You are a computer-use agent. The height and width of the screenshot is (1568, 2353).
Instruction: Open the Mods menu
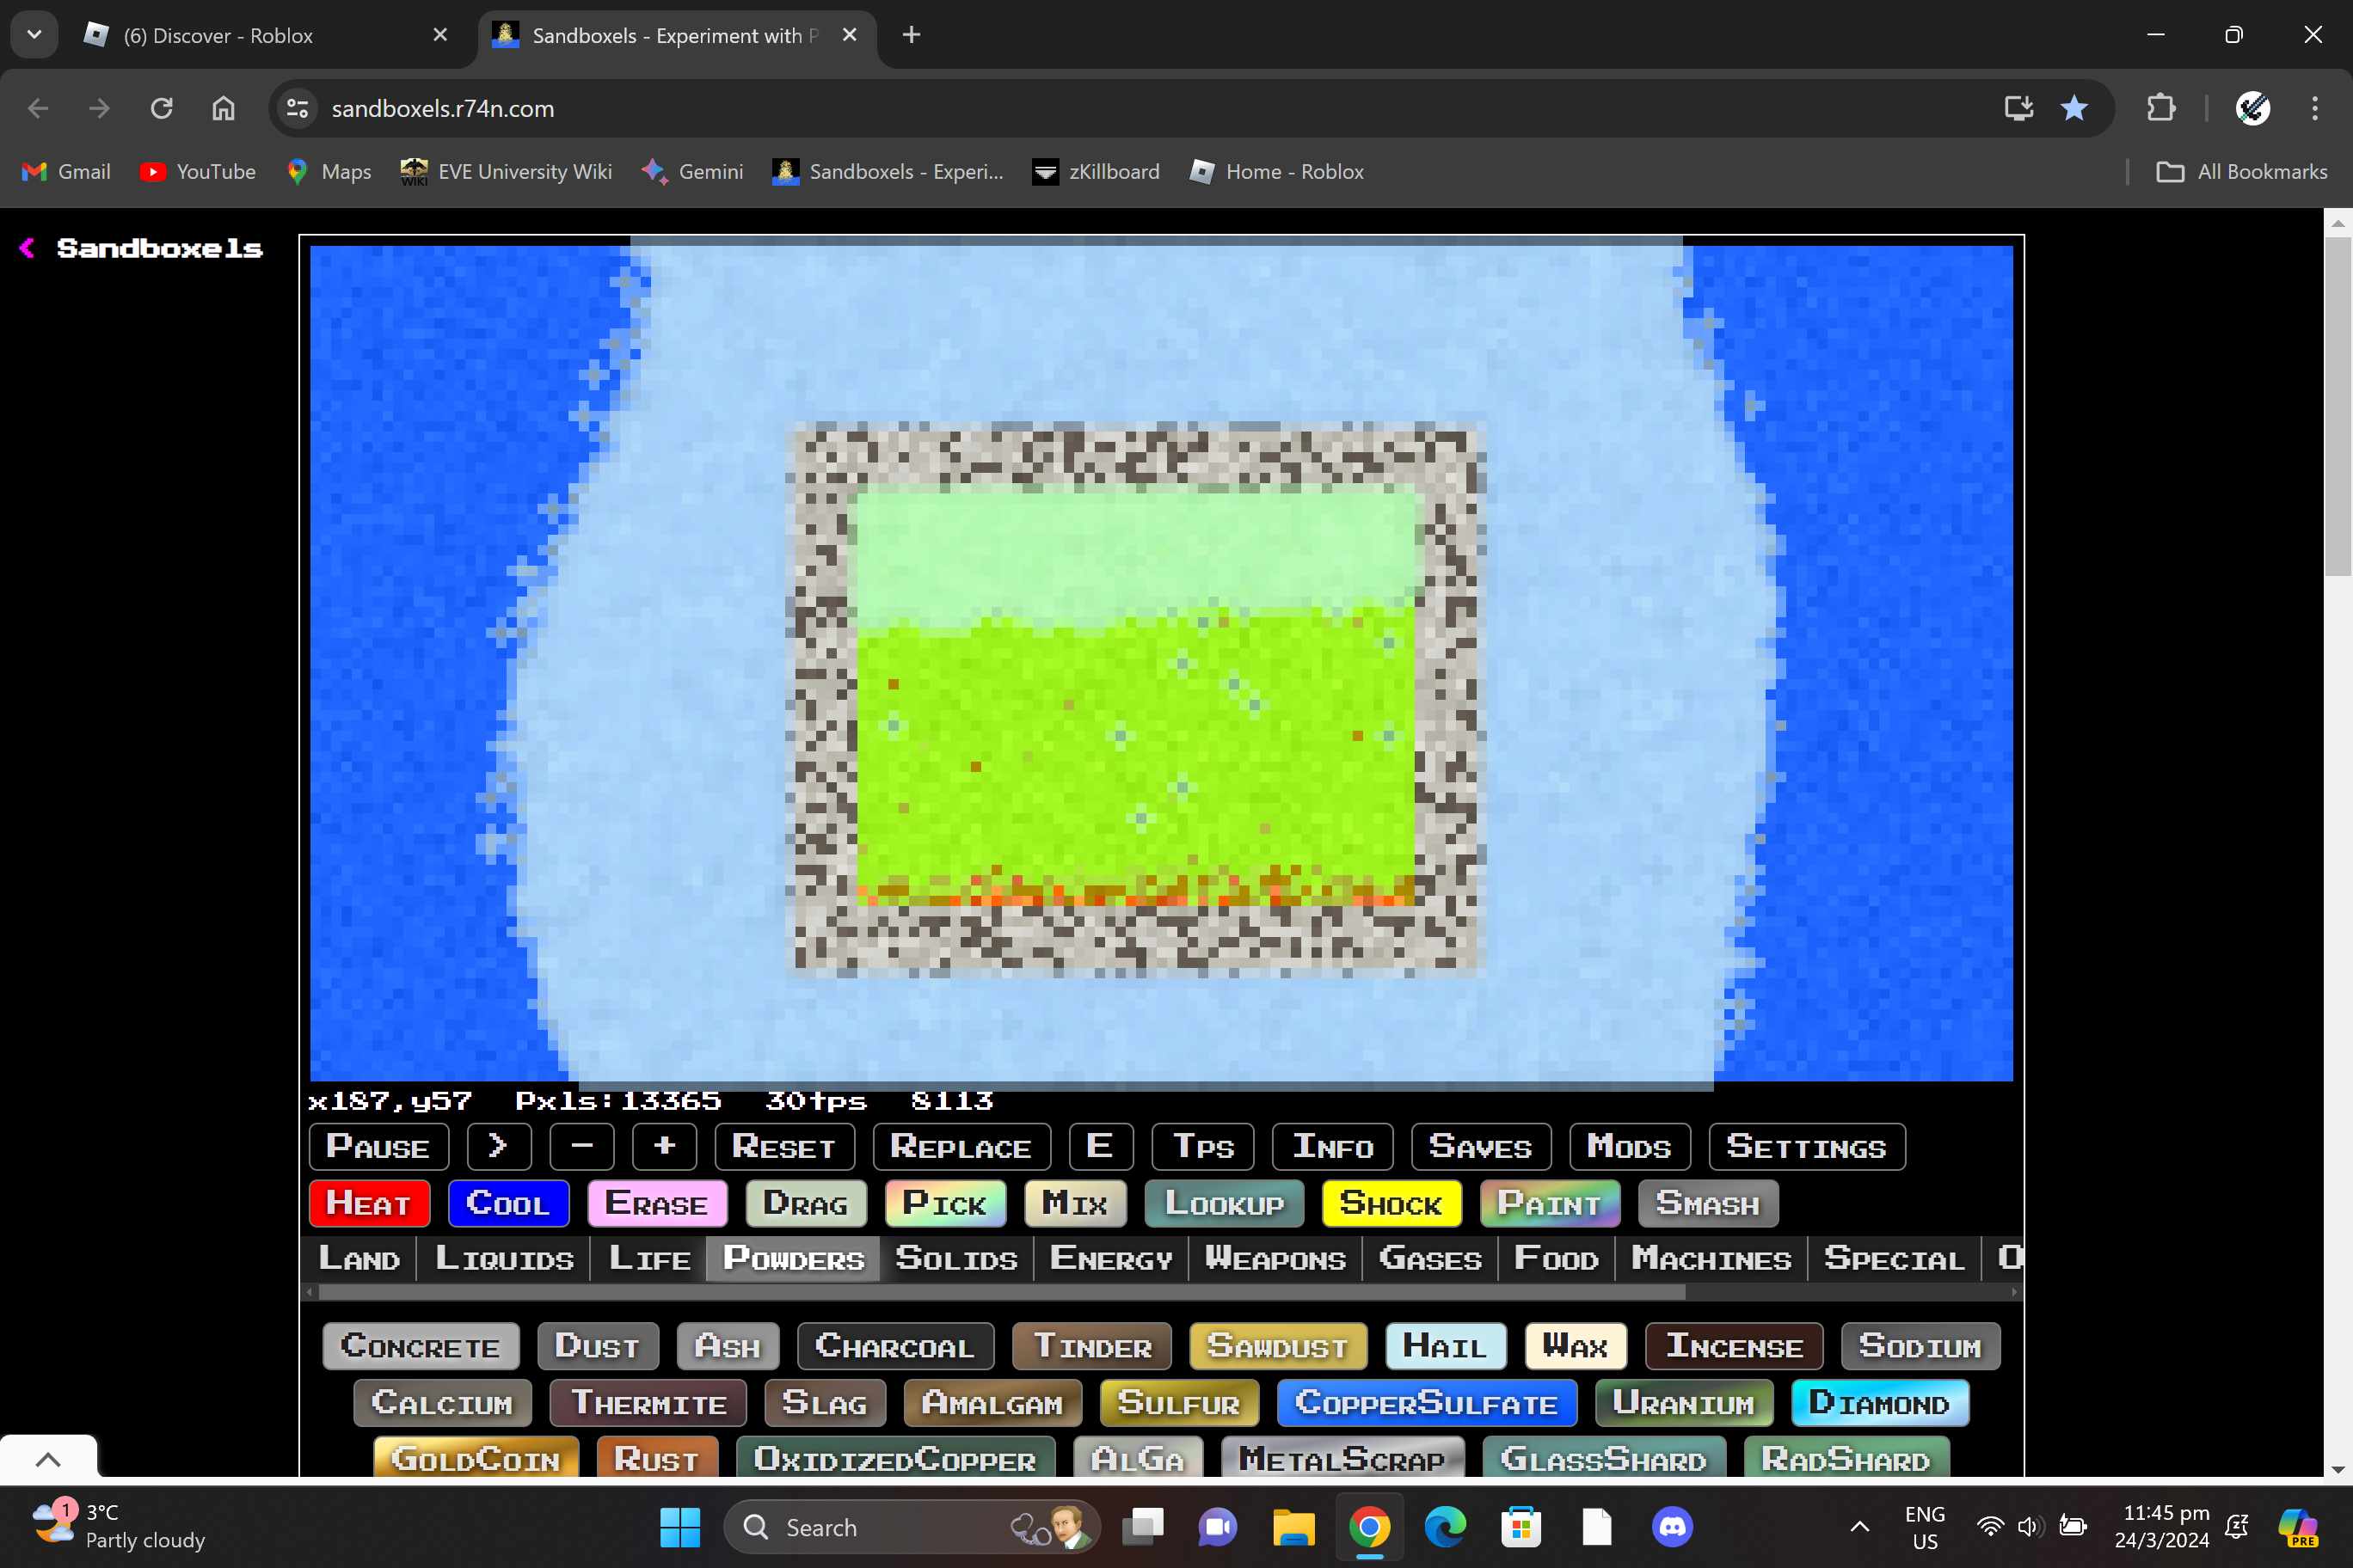(x=1630, y=1146)
